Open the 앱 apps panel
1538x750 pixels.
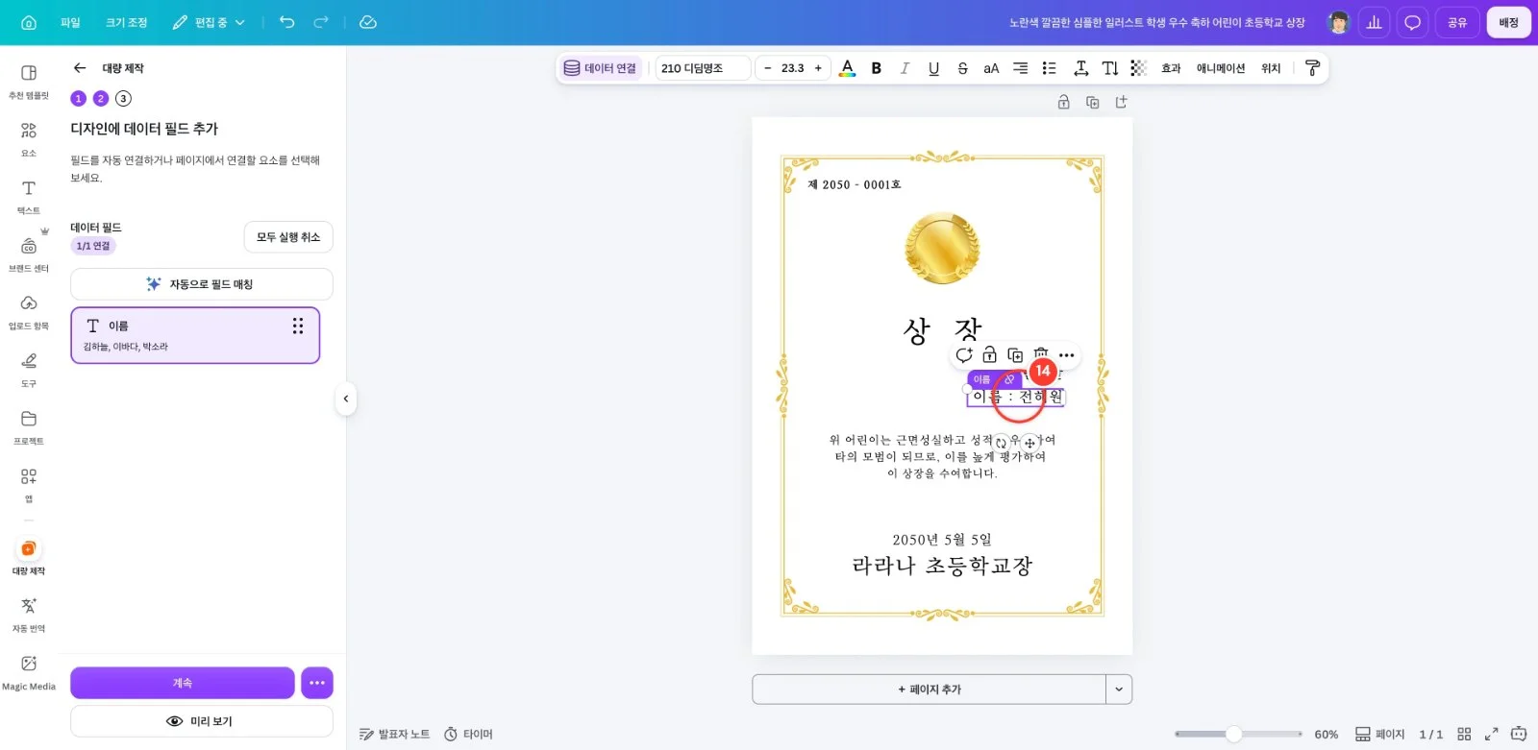click(29, 484)
